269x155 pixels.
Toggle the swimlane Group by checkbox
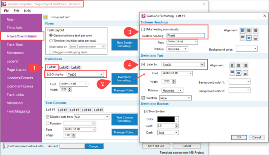(49, 74)
